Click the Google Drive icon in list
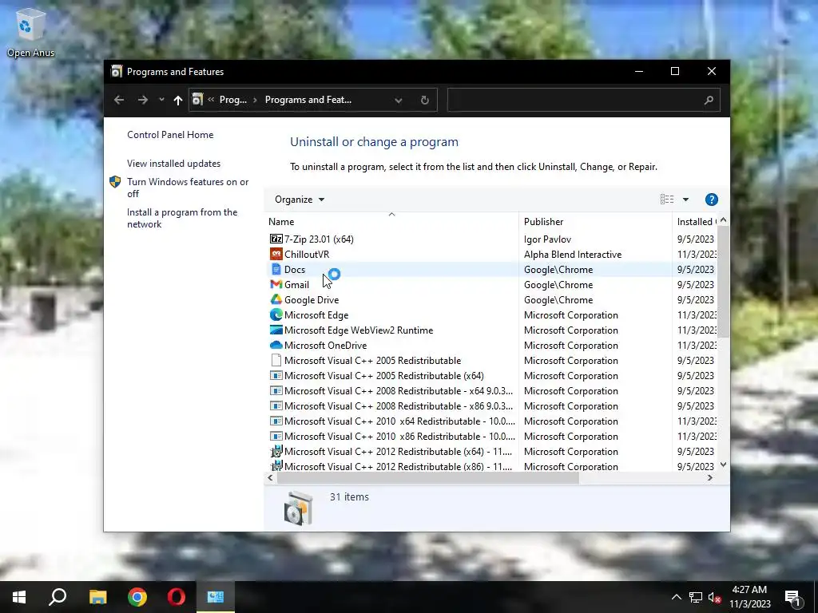The height and width of the screenshot is (613, 818). click(x=276, y=299)
